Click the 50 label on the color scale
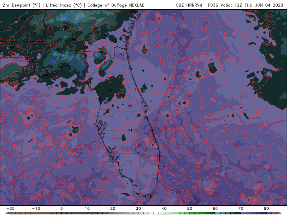 pyautogui.click(x=190, y=209)
